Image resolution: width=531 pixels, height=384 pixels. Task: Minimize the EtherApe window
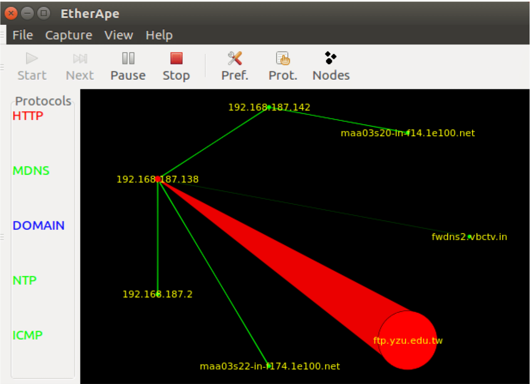(x=27, y=13)
